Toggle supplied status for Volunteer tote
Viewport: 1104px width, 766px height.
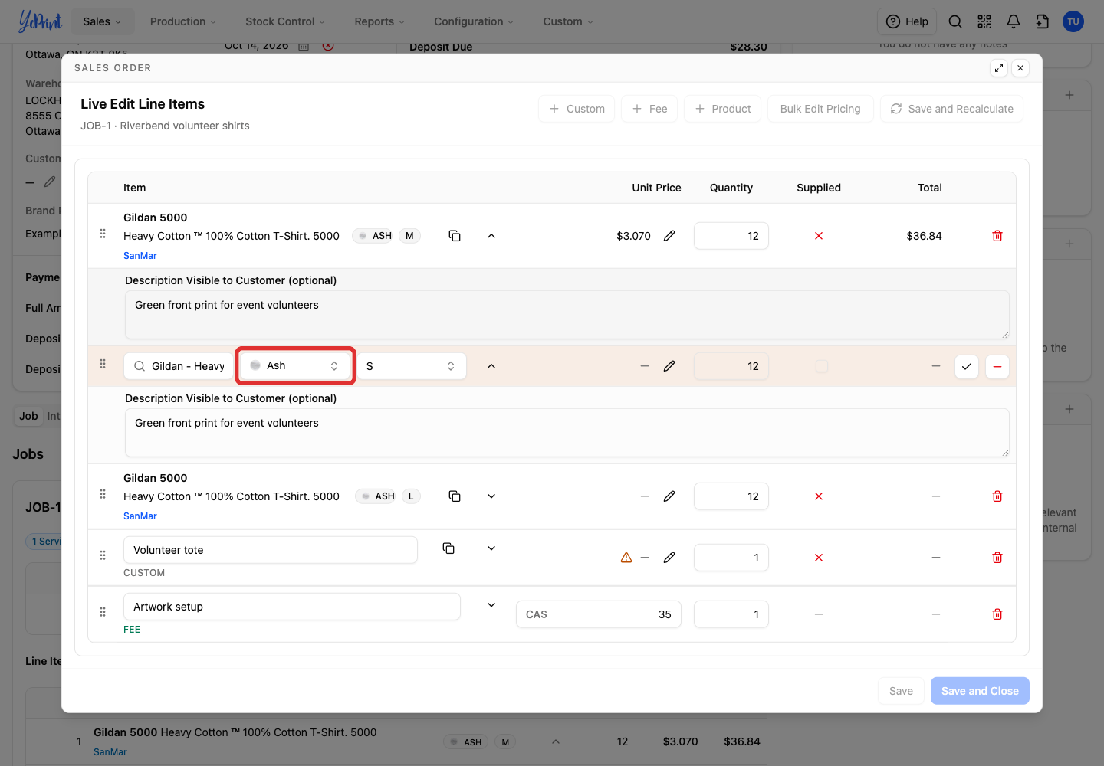click(819, 558)
